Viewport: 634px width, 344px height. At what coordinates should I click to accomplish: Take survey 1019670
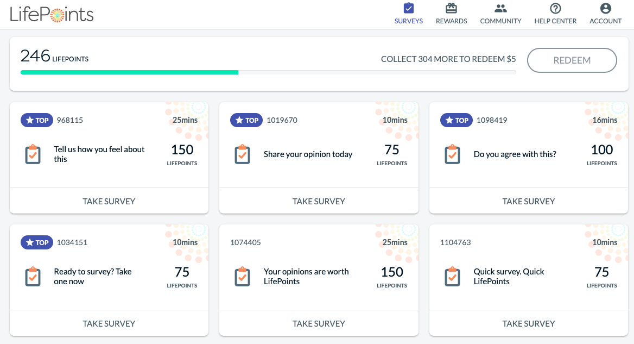(319, 201)
